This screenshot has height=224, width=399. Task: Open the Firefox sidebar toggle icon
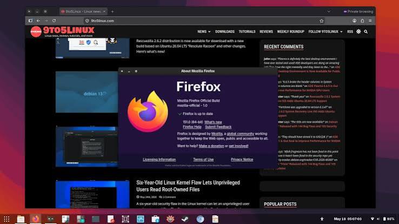point(30,21)
